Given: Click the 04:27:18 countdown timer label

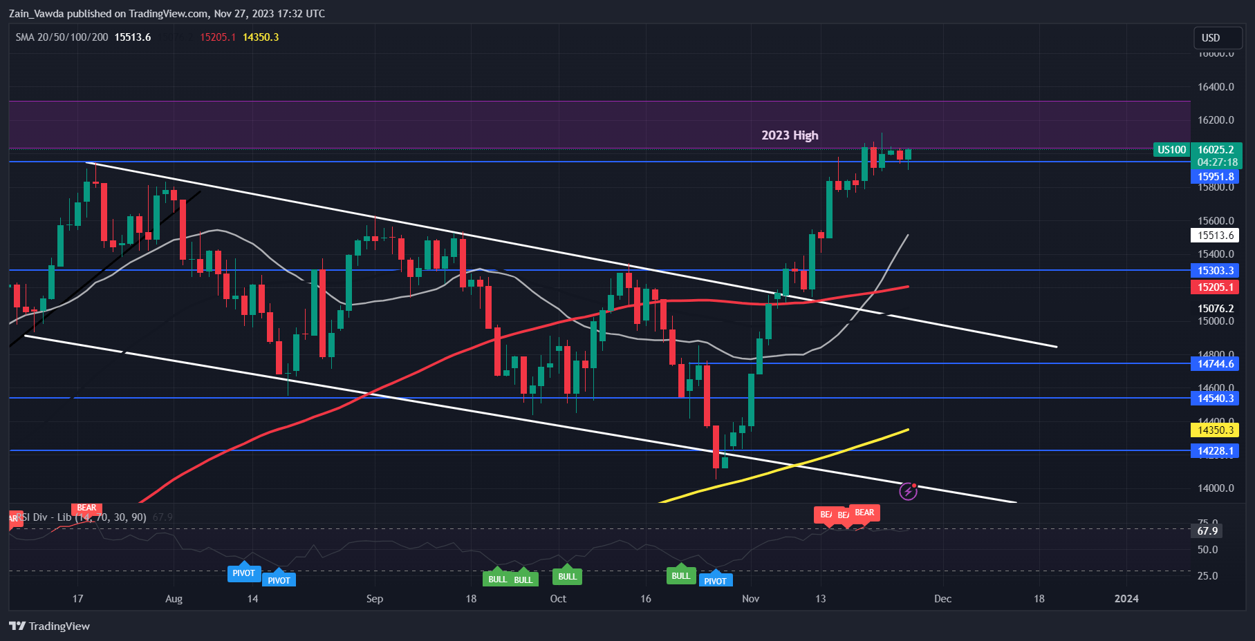Looking at the screenshot, I should click(1217, 163).
